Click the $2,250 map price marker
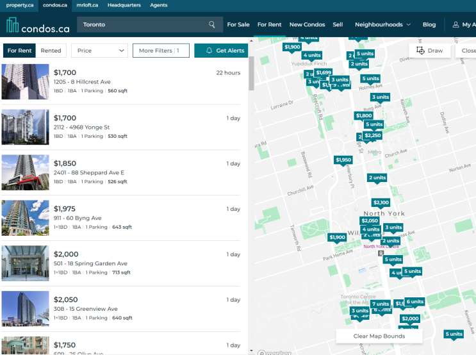Screen dimensions: 476x355 [372, 135]
